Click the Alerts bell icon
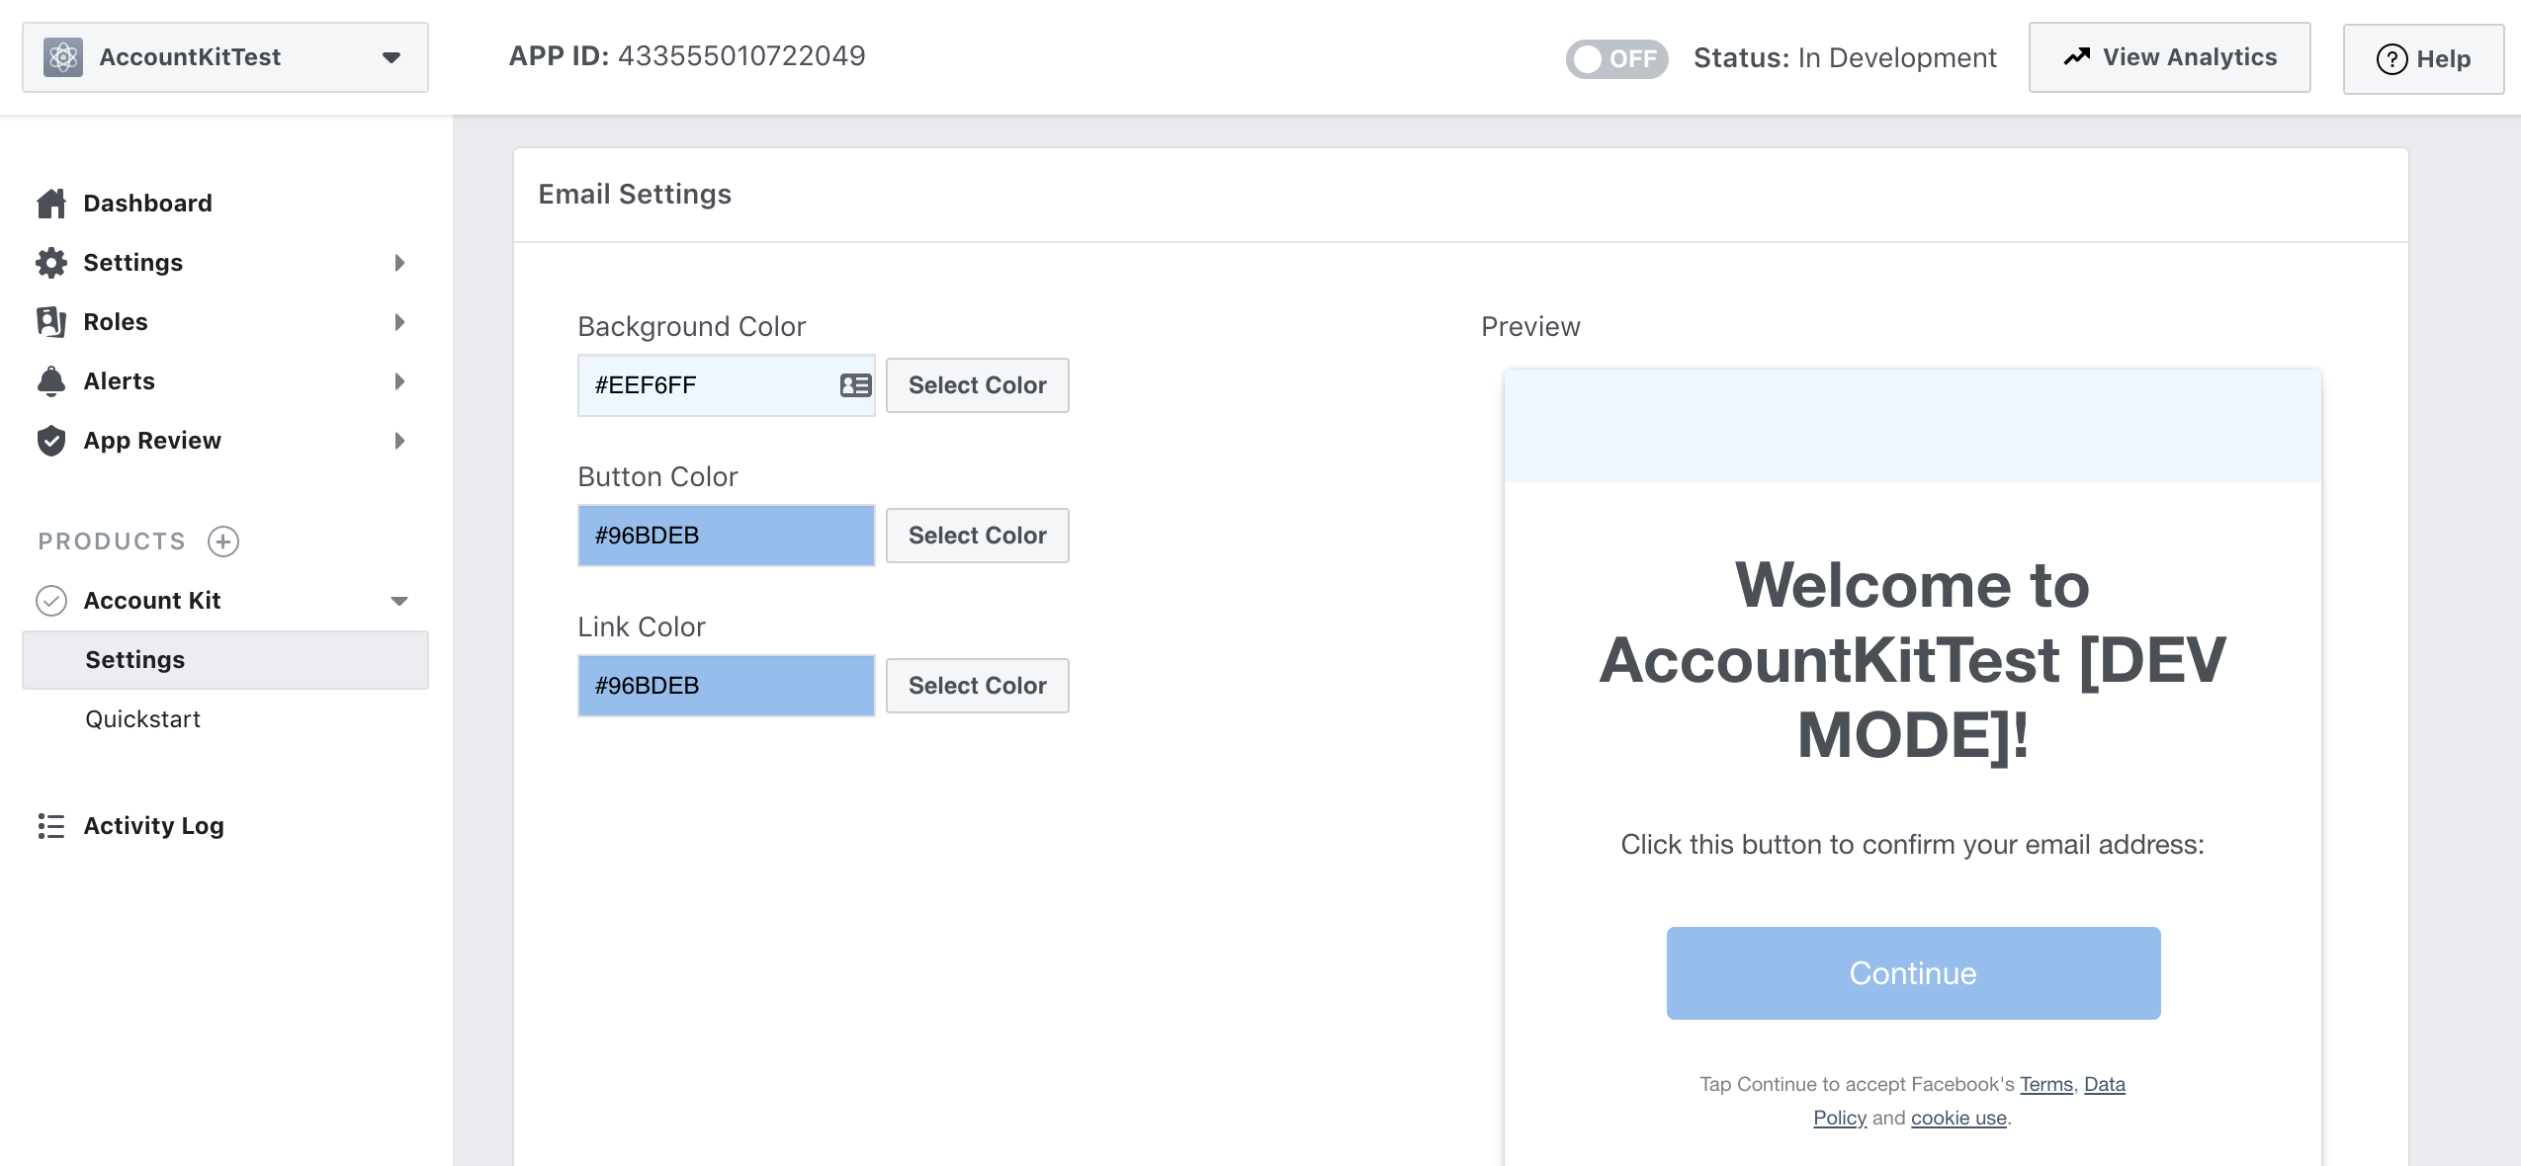Image resolution: width=2521 pixels, height=1166 pixels. [51, 381]
